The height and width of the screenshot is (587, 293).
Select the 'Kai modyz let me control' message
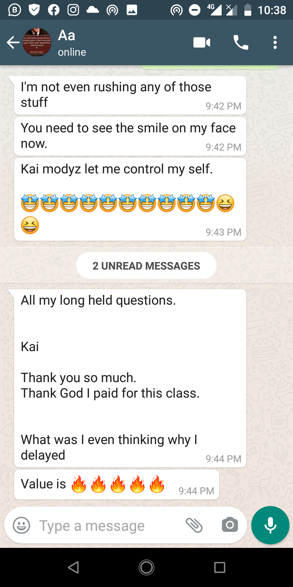pyautogui.click(x=130, y=199)
